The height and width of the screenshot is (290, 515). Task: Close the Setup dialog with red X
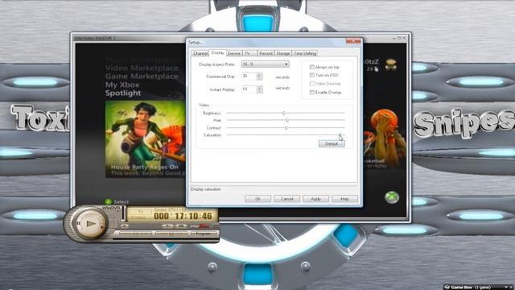tap(353, 42)
